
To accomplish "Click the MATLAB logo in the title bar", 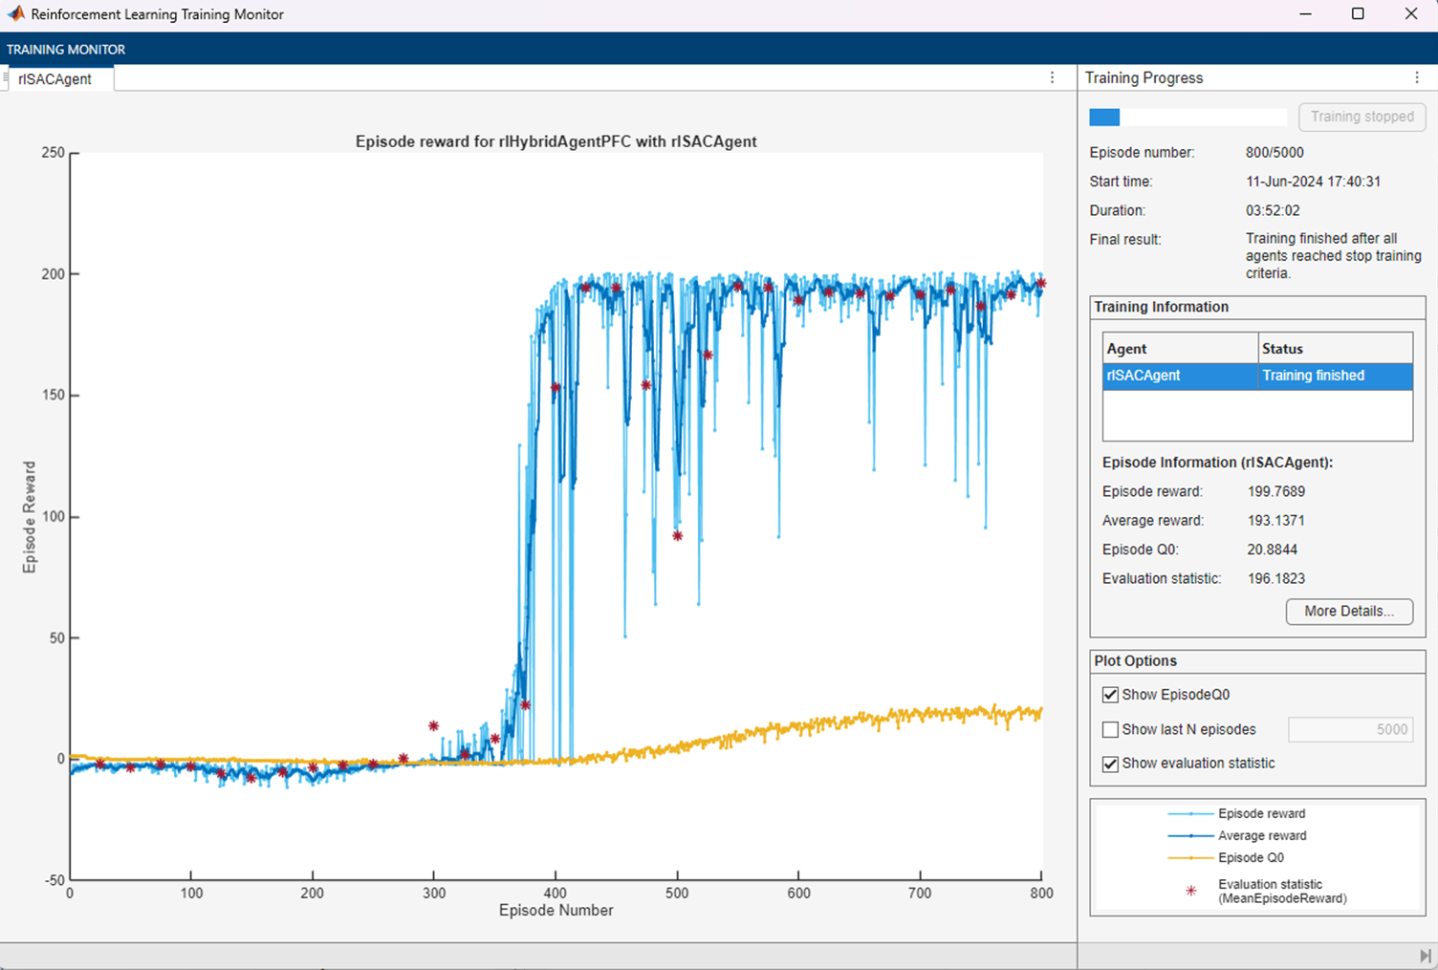I will tap(15, 14).
